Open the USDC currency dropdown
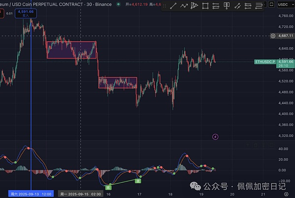The image size is (295, 198). coord(284,4)
